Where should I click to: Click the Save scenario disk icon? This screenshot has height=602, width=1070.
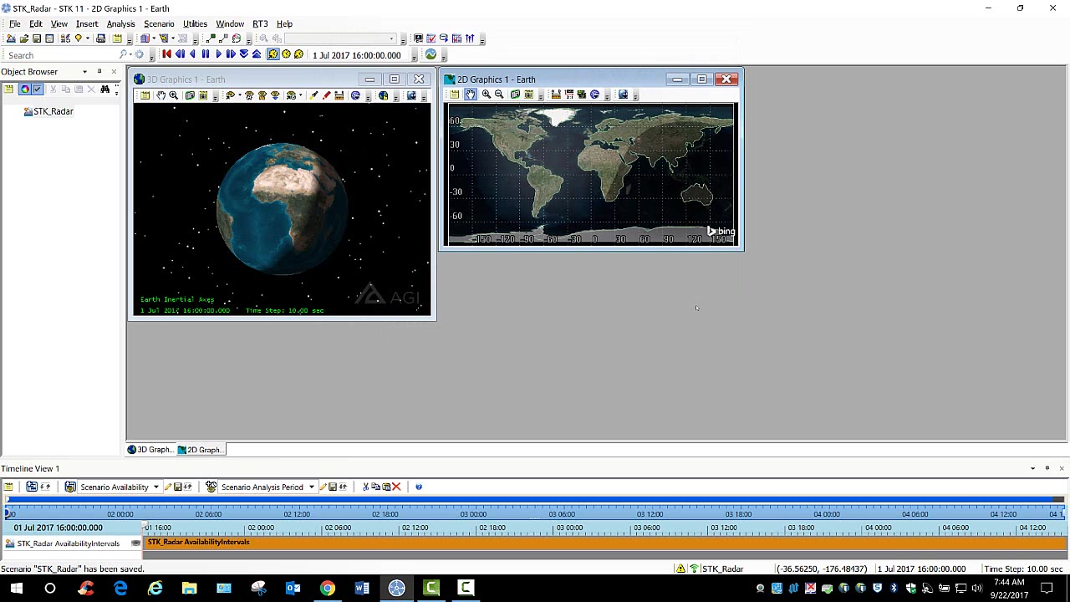(x=36, y=38)
